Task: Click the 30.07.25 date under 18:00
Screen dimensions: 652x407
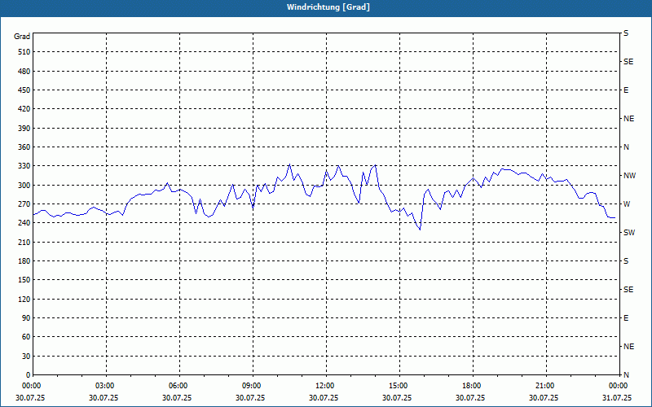Action: click(470, 397)
